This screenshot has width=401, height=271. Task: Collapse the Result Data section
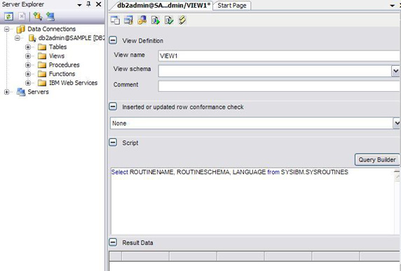tap(113, 242)
